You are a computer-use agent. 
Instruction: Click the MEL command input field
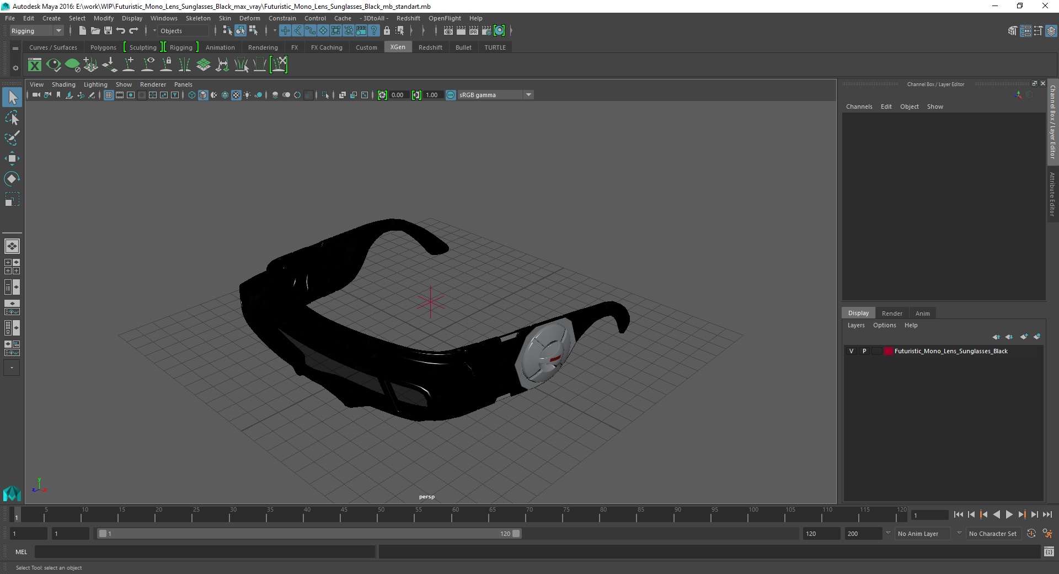point(205,551)
